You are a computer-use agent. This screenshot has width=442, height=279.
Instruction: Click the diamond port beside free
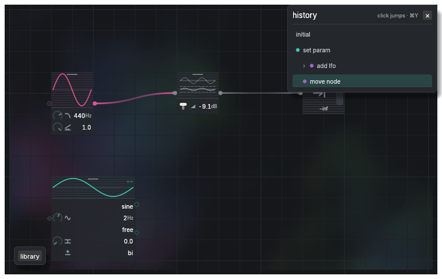click(137, 233)
